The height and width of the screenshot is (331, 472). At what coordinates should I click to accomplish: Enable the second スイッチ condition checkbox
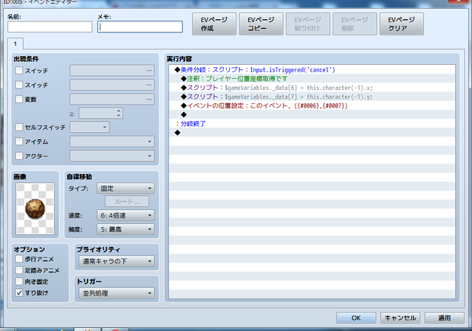tap(19, 85)
